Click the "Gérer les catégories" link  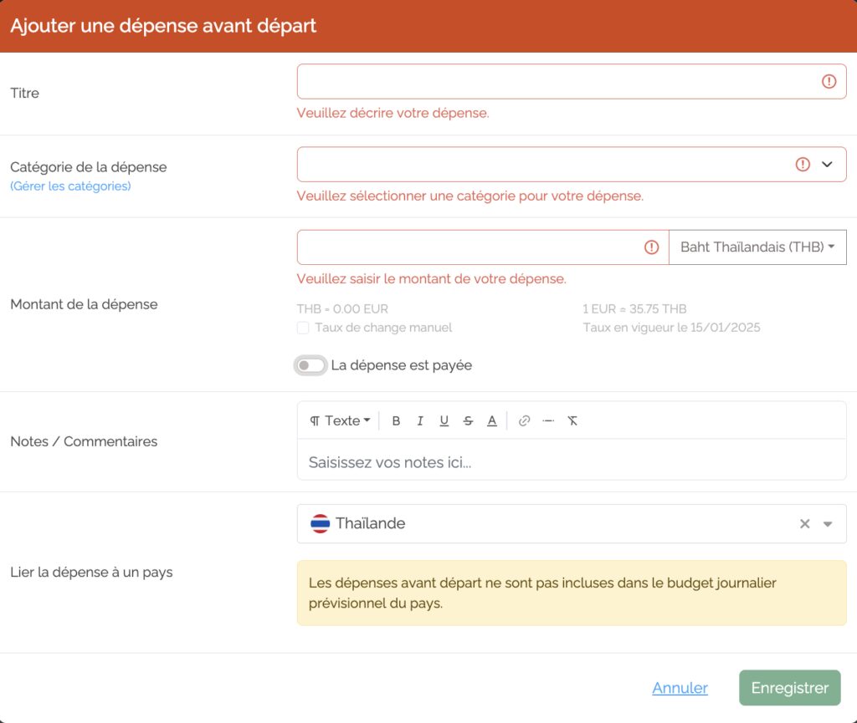[70, 186]
